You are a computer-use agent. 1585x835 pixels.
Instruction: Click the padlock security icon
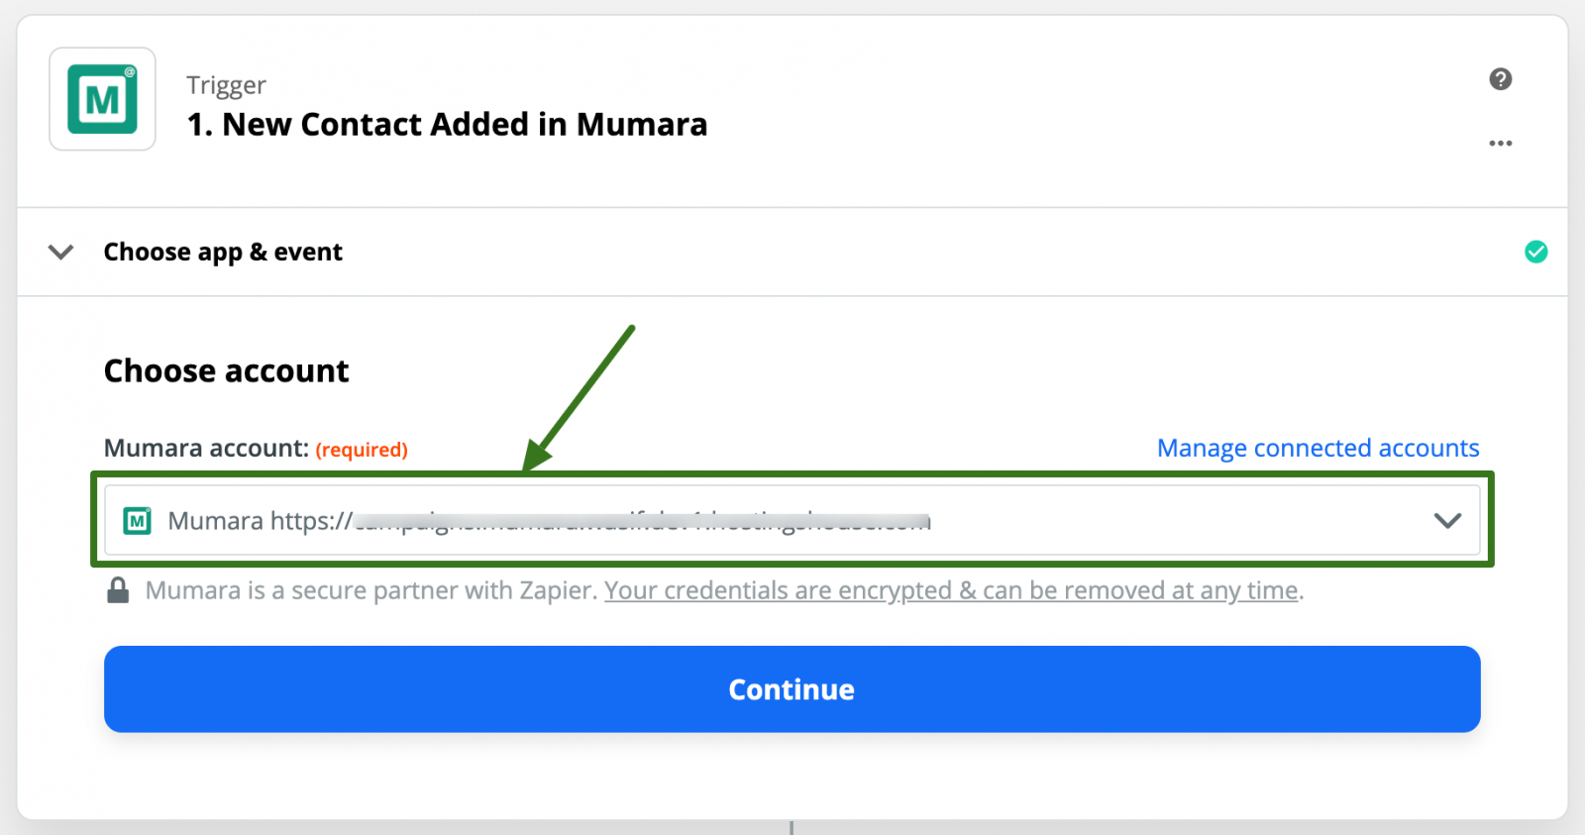[x=118, y=590]
